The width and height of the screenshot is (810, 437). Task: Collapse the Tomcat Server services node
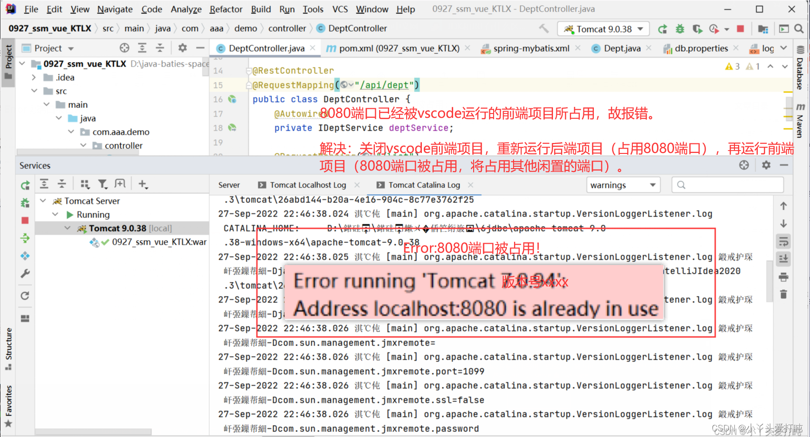[x=43, y=201]
